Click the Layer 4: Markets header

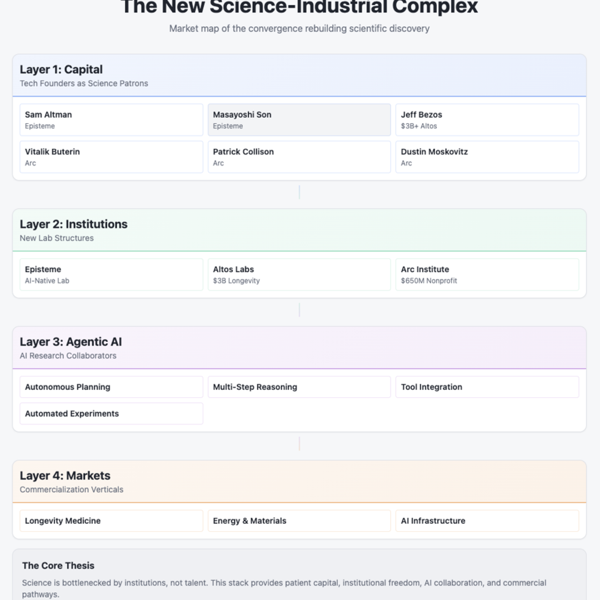coord(65,476)
